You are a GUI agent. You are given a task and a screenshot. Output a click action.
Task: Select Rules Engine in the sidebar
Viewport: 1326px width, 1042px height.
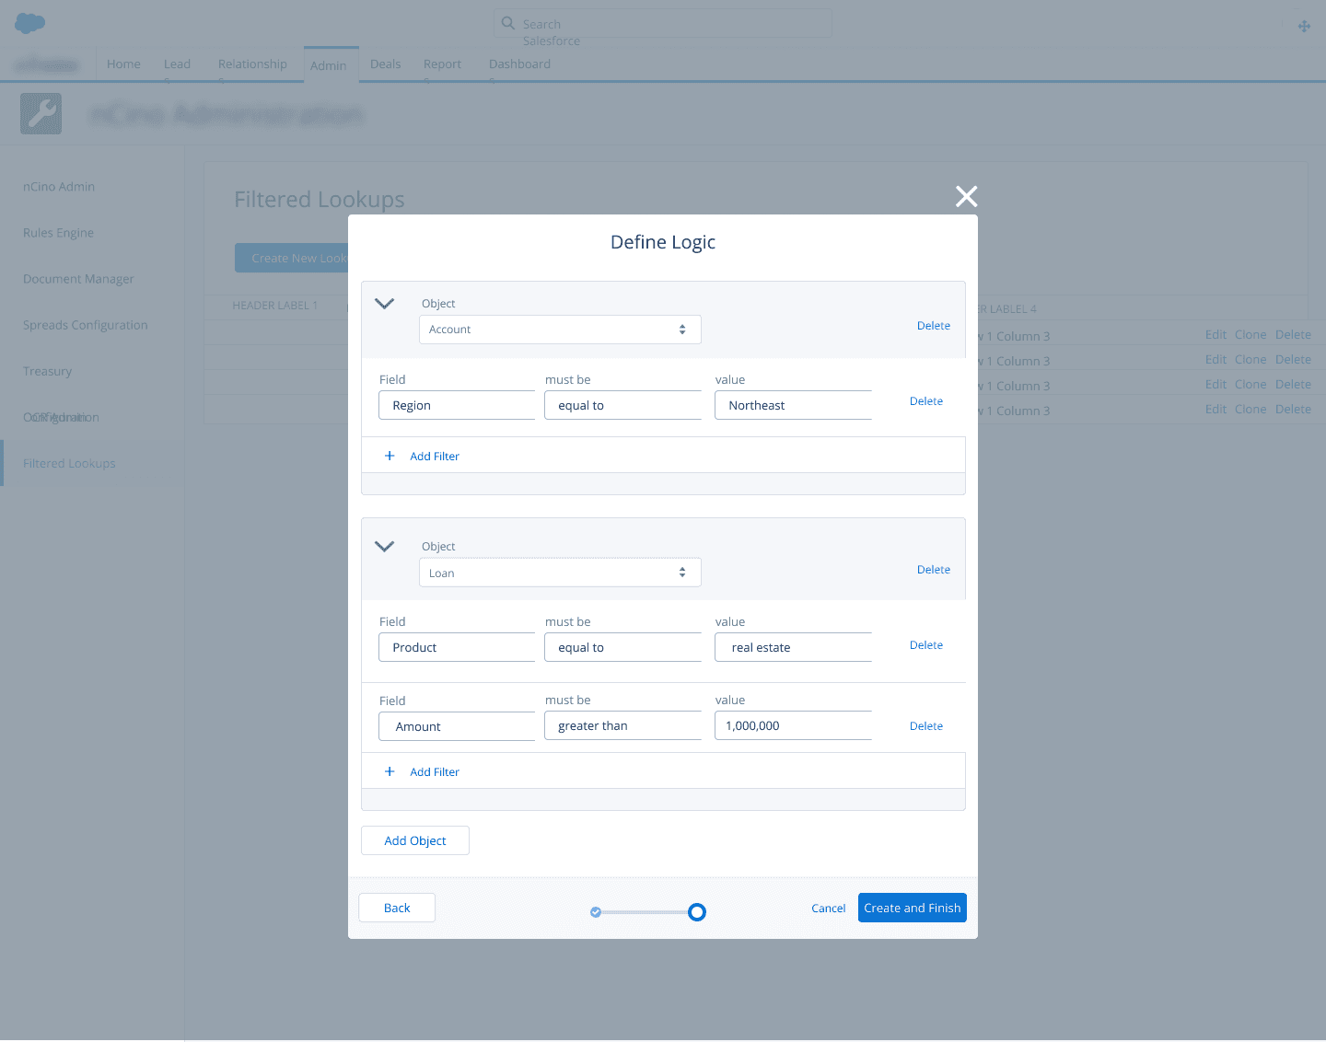point(58,233)
